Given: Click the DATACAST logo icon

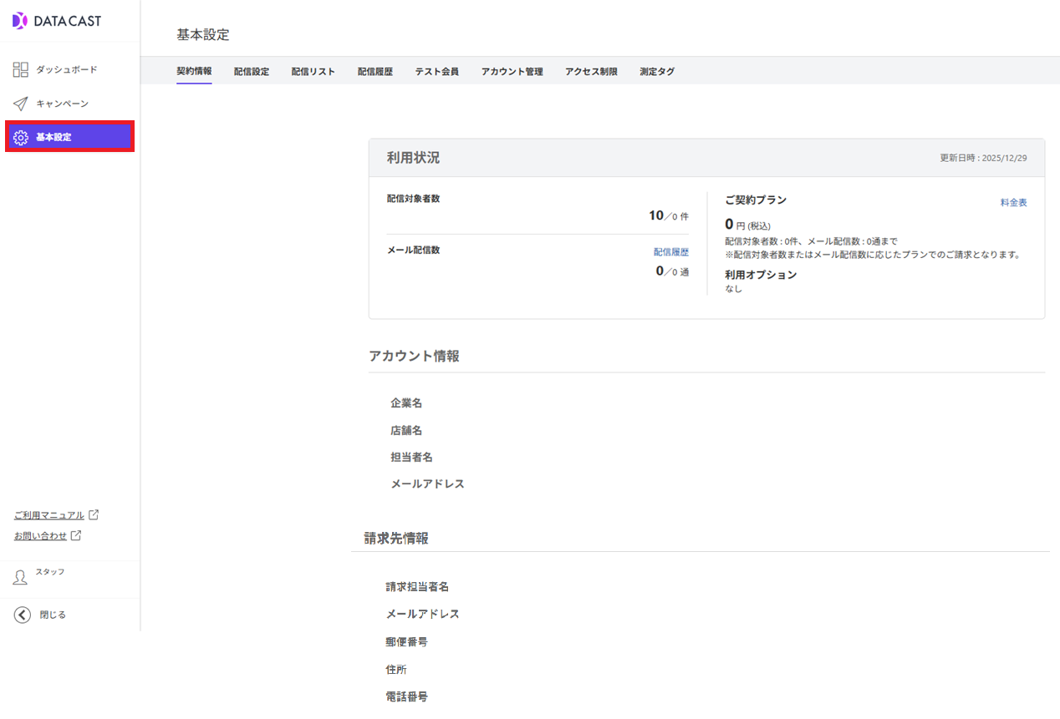Looking at the screenshot, I should [x=20, y=21].
